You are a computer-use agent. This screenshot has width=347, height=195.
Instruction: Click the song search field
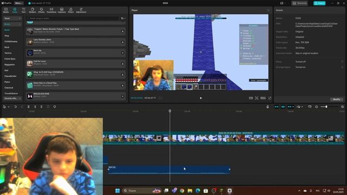point(73,18)
